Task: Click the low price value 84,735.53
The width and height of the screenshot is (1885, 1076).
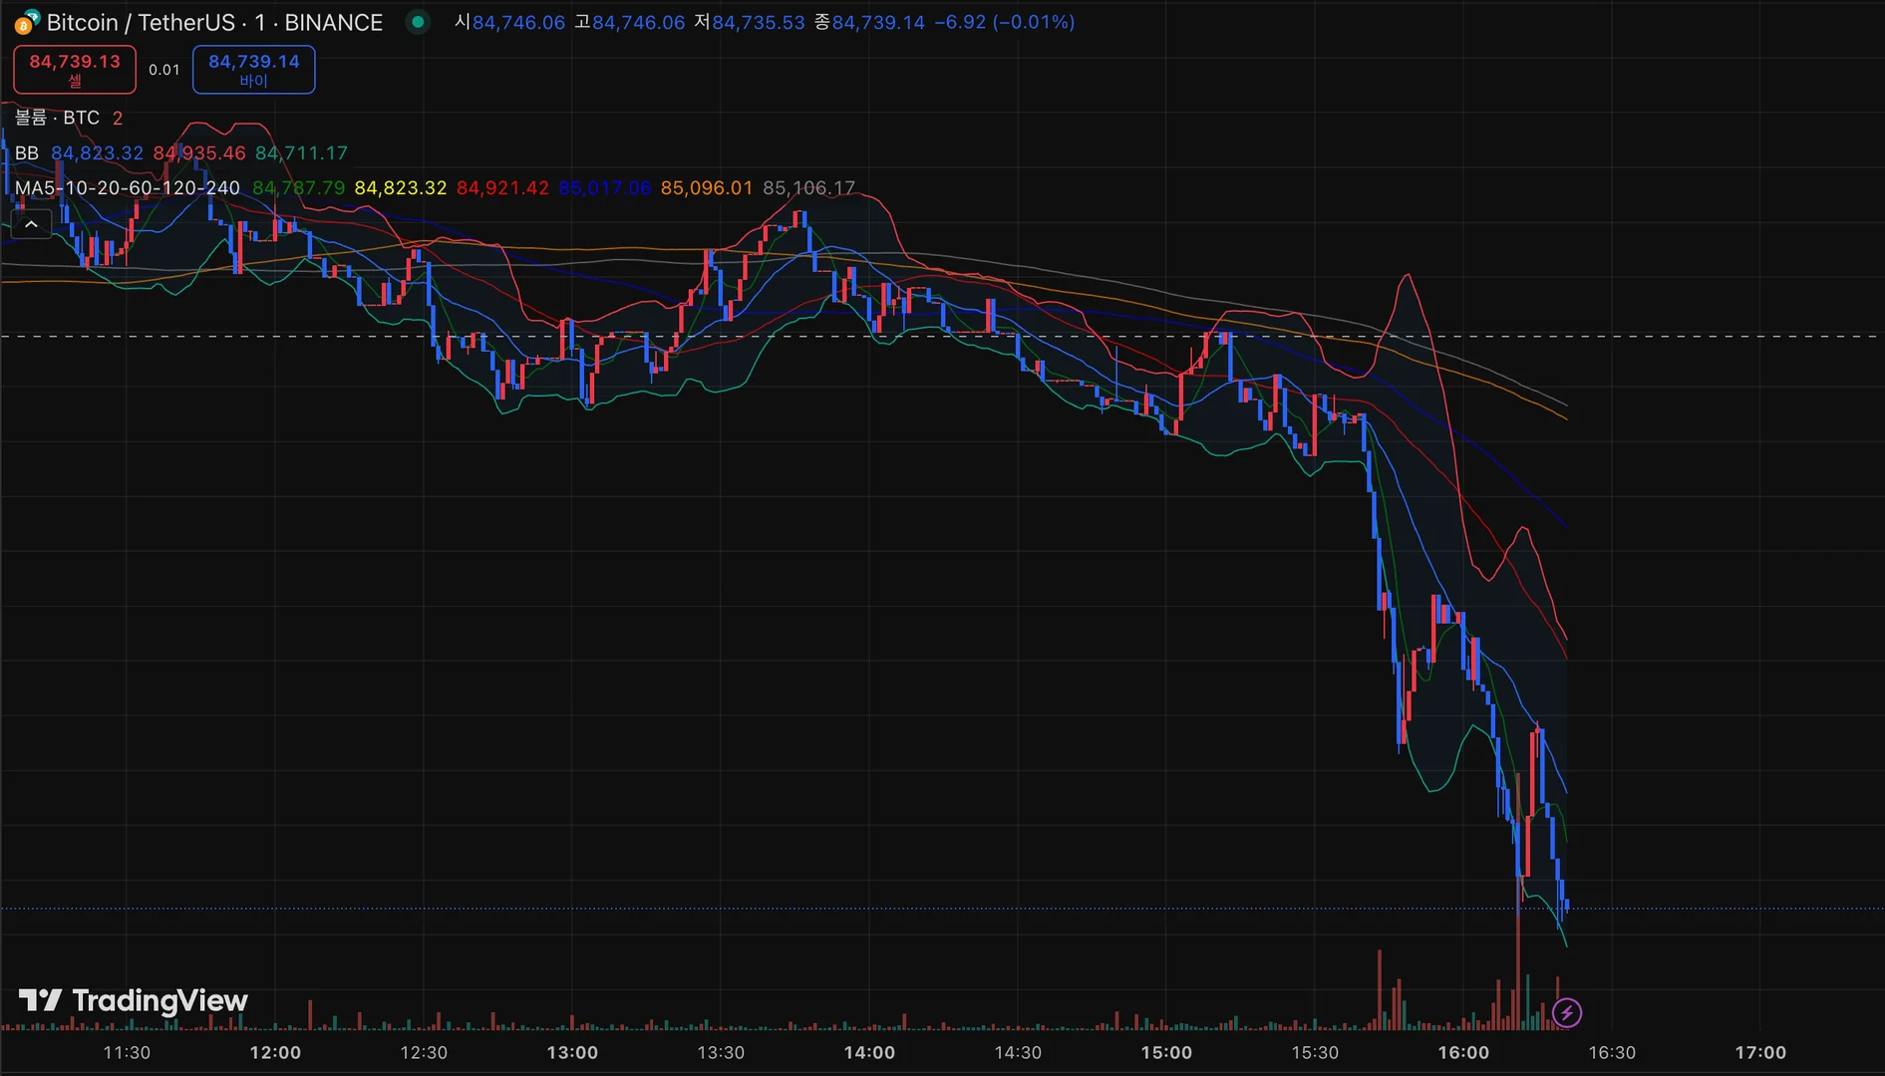Action: pyautogui.click(x=758, y=22)
